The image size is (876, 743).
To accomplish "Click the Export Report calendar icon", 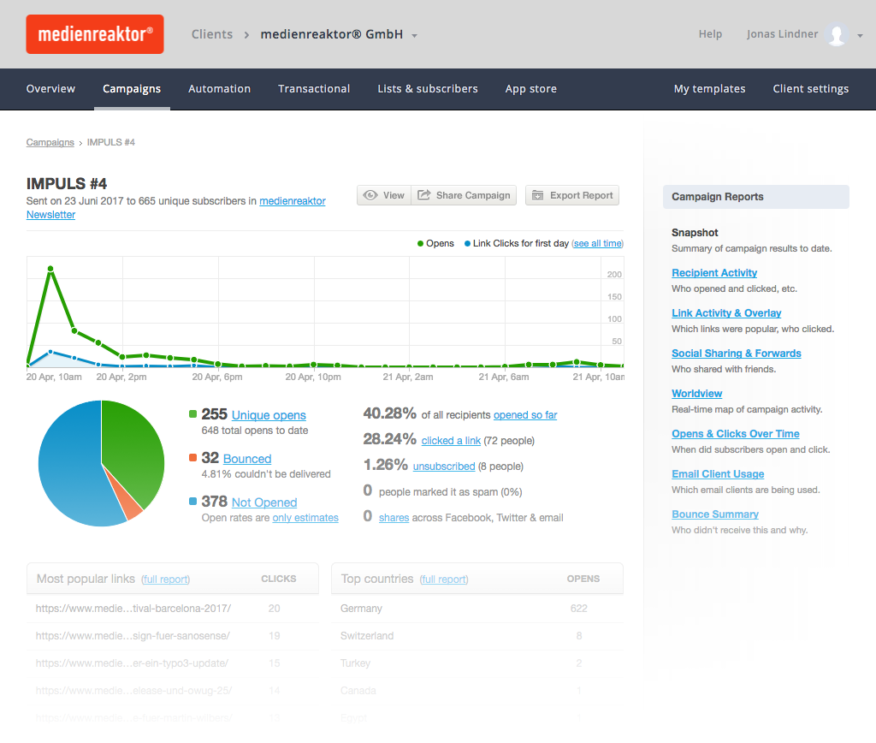I will (537, 195).
